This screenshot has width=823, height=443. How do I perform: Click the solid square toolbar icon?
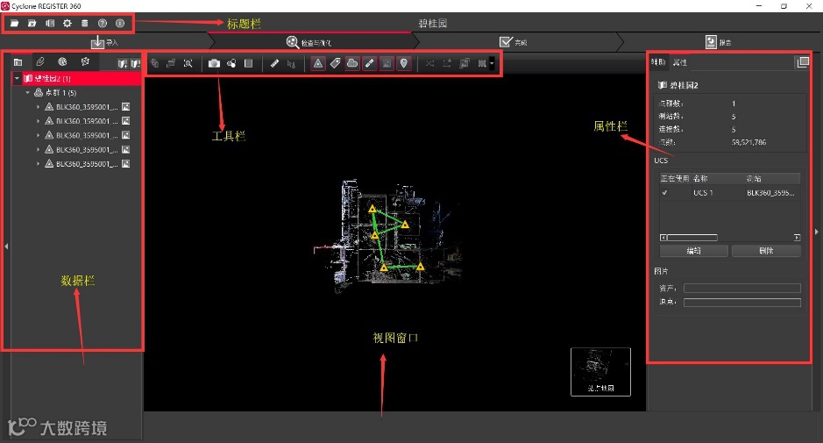coord(249,63)
